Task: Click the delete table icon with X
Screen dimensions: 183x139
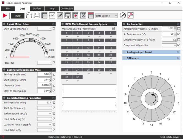Action: [83, 16]
